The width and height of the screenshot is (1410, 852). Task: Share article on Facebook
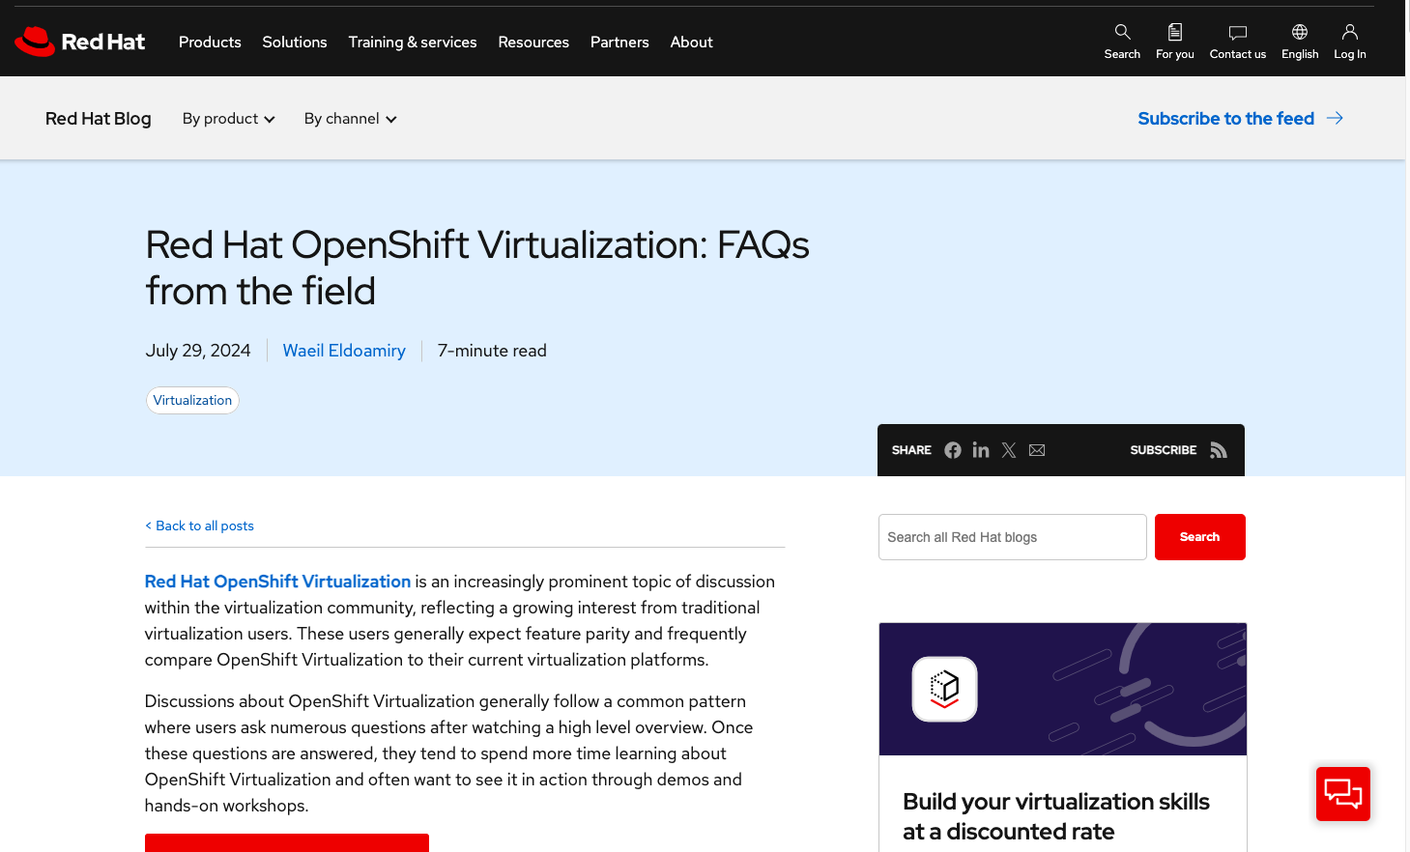tap(953, 450)
